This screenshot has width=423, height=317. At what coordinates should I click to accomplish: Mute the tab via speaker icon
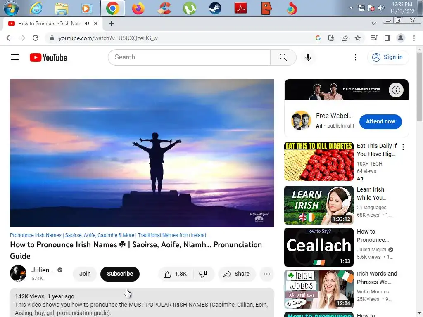click(87, 24)
